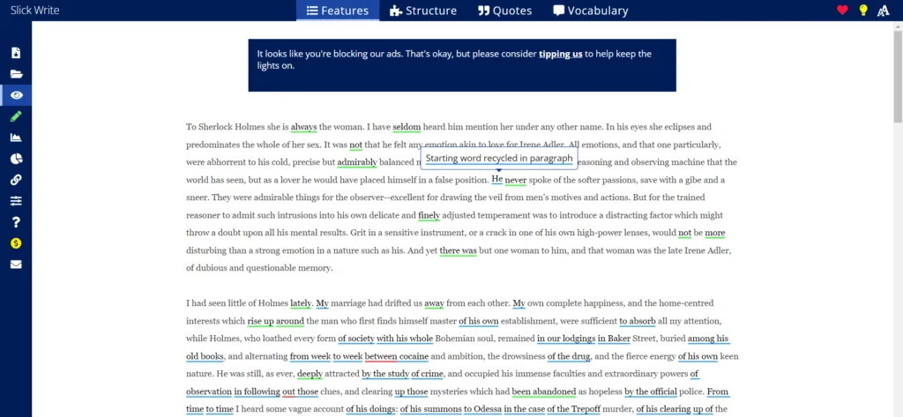This screenshot has height=417, width=903.
Task: Switch to the Structure tab
Action: [422, 11]
